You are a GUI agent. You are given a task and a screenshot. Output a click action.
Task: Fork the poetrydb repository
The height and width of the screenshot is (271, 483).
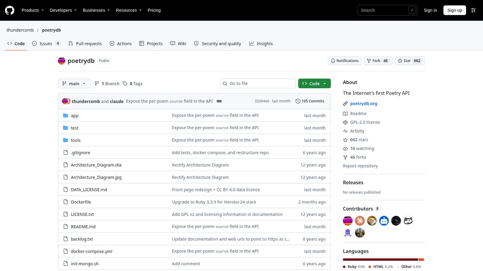[378, 61]
